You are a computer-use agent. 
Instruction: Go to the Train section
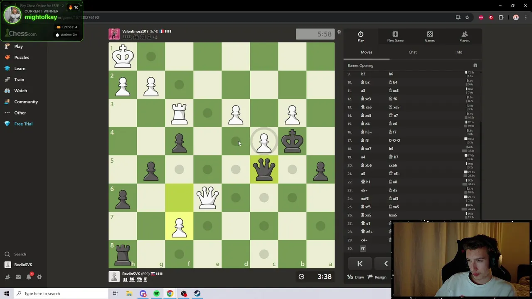19,80
